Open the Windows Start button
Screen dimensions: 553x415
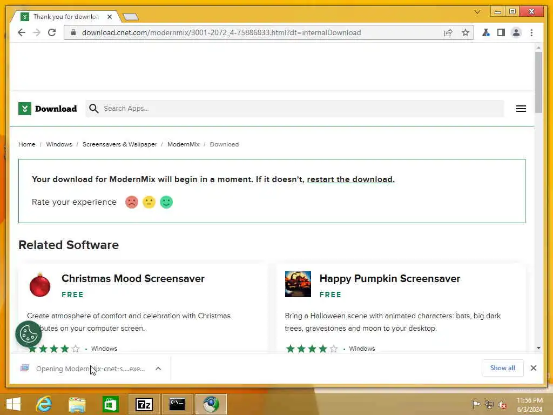coord(14,404)
